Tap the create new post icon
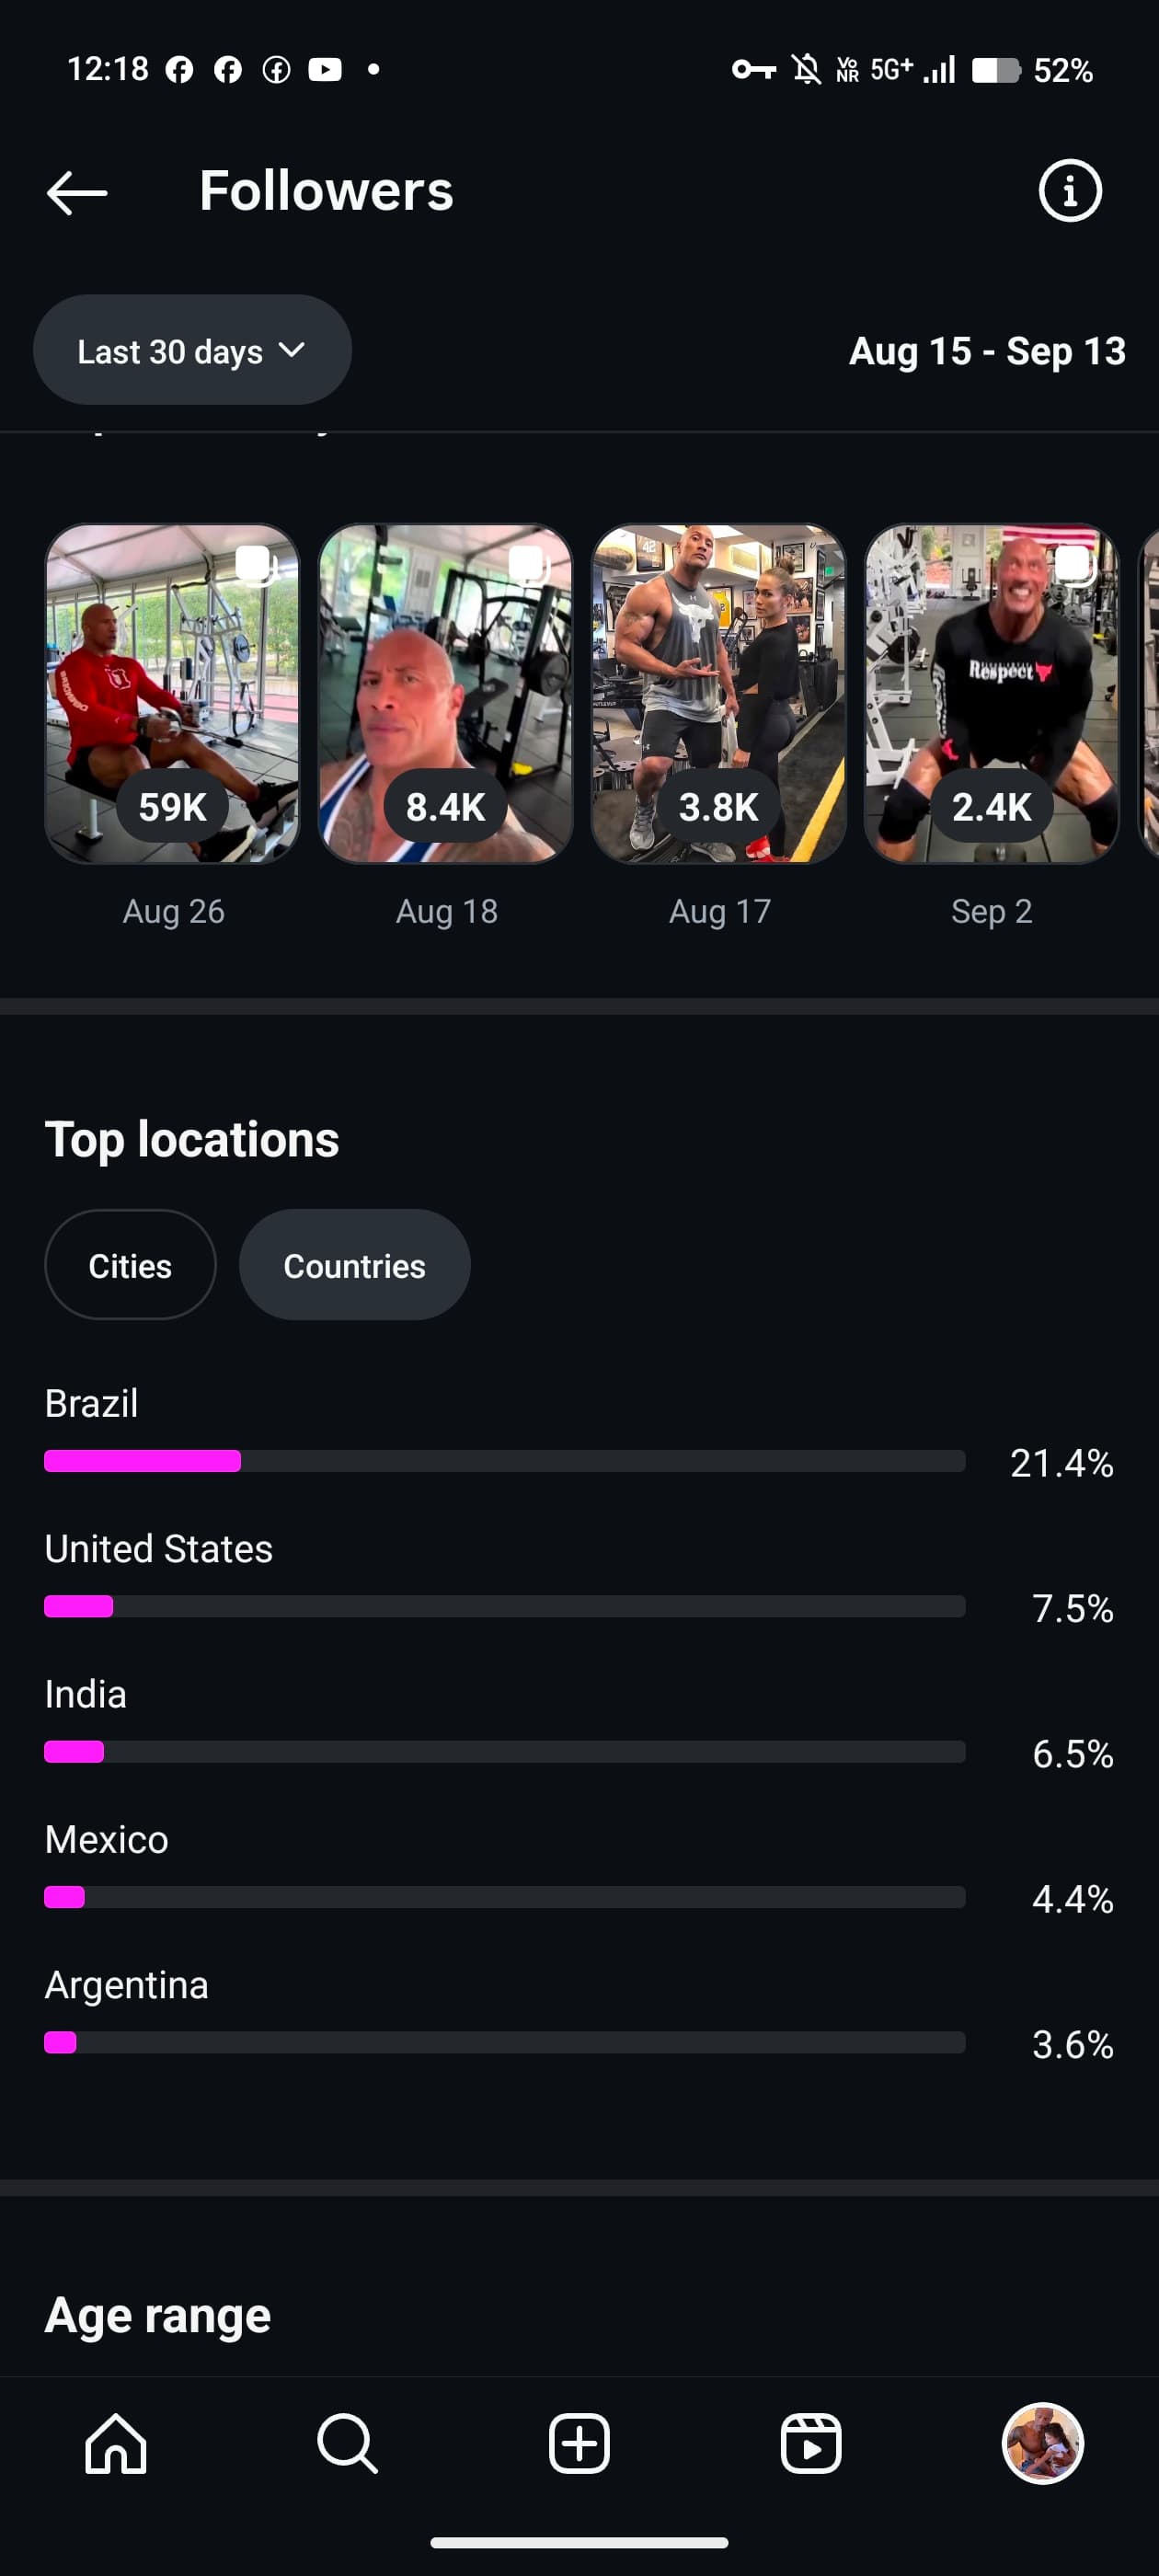 pos(579,2443)
